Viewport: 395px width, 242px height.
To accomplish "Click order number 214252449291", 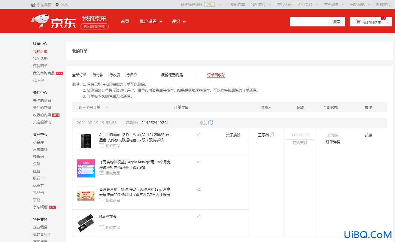I will pos(155,123).
